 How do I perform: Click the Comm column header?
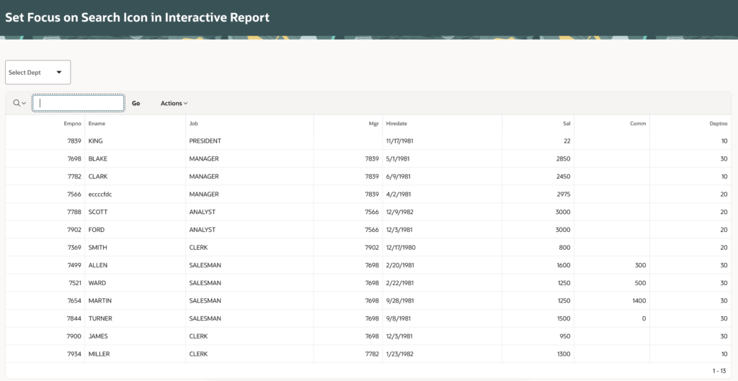tap(639, 124)
